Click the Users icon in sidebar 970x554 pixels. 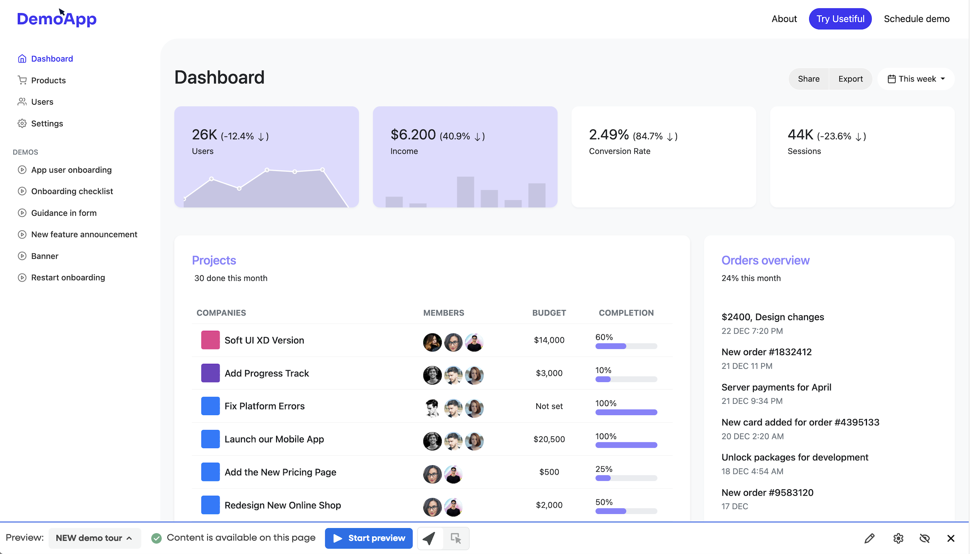[22, 102]
